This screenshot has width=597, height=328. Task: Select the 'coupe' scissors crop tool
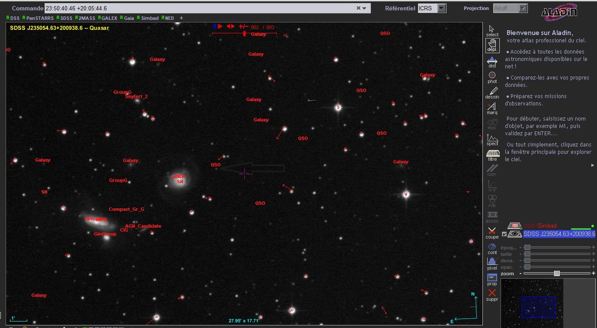click(492, 233)
